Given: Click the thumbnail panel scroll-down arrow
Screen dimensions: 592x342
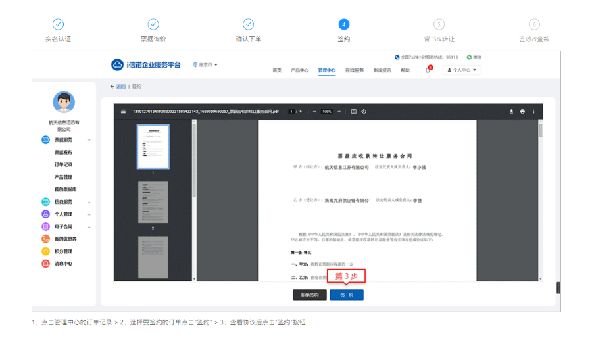Looking at the screenshot, I should 194,279.
